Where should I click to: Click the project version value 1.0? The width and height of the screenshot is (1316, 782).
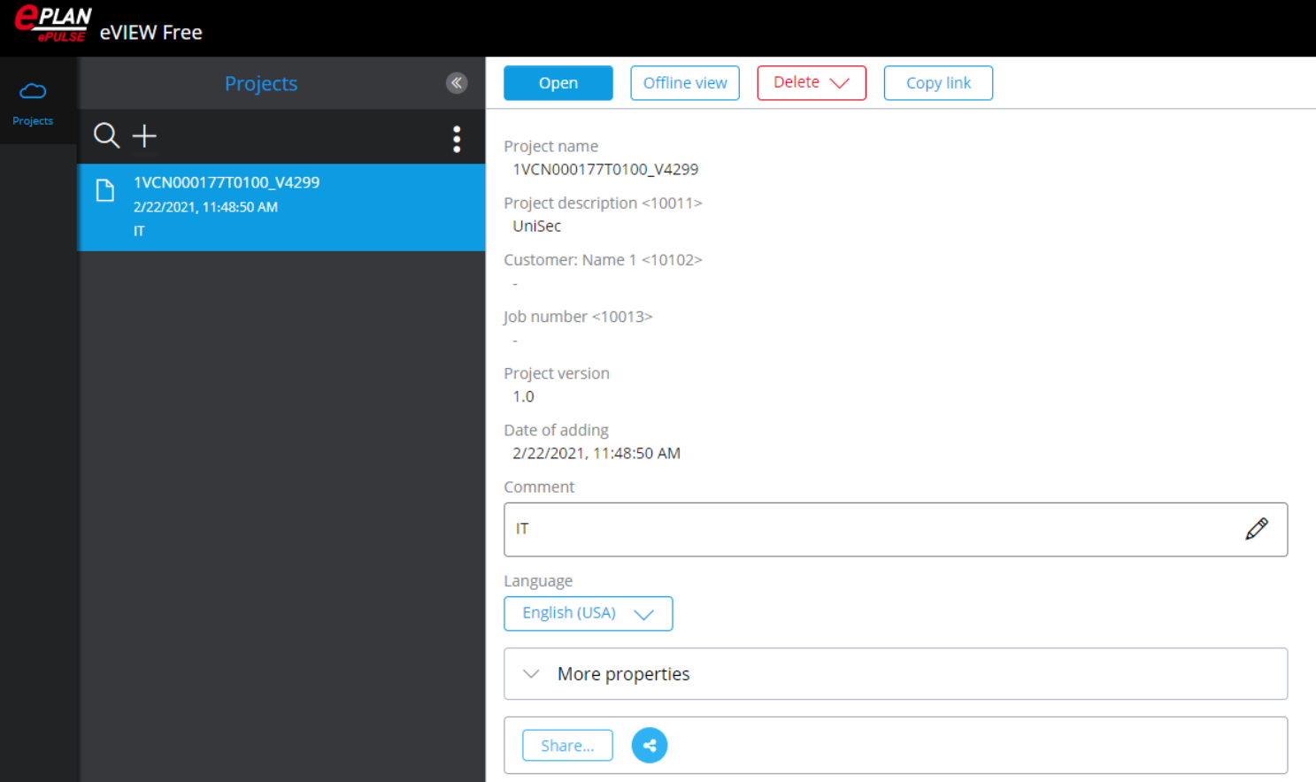click(x=524, y=396)
